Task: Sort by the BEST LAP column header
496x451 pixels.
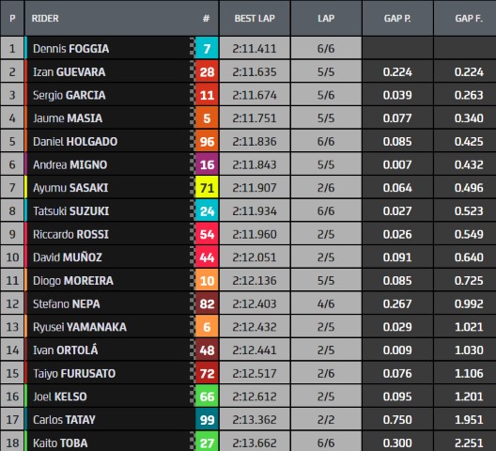Action: 255,18
